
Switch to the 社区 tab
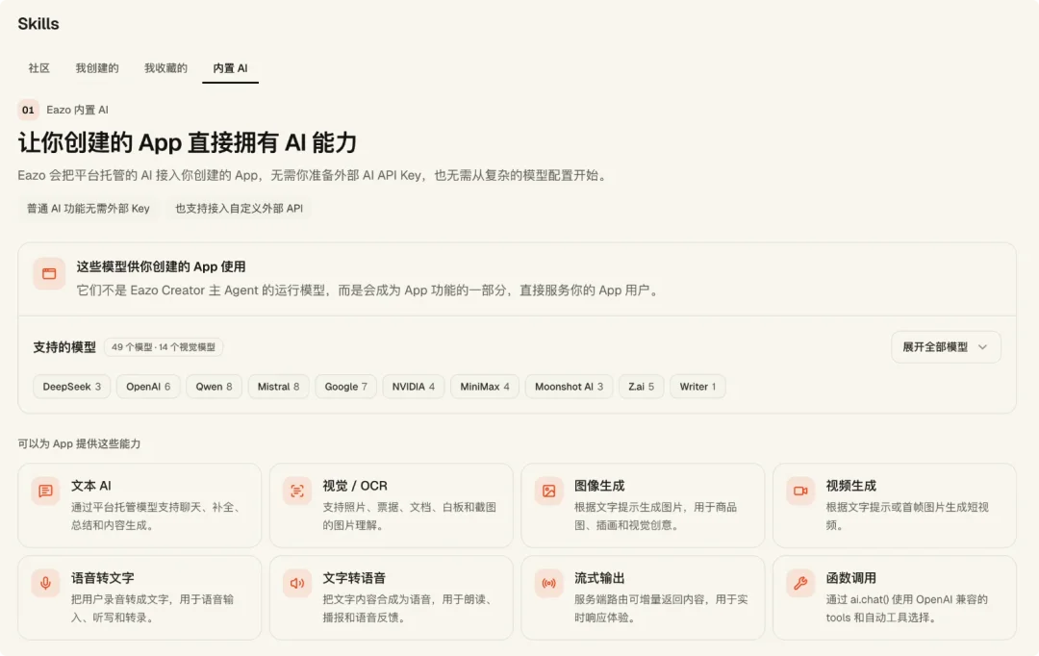pos(39,68)
